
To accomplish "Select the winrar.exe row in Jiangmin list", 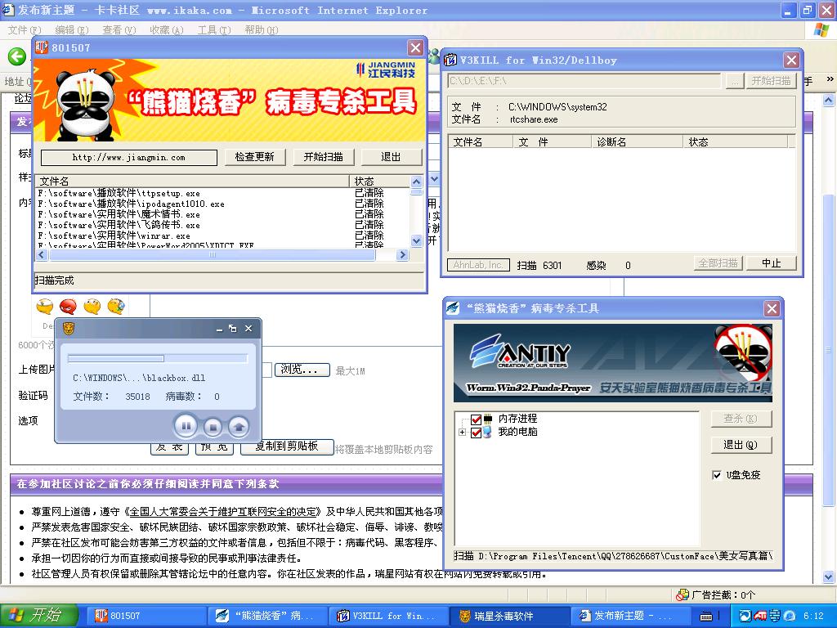I will tap(223, 235).
